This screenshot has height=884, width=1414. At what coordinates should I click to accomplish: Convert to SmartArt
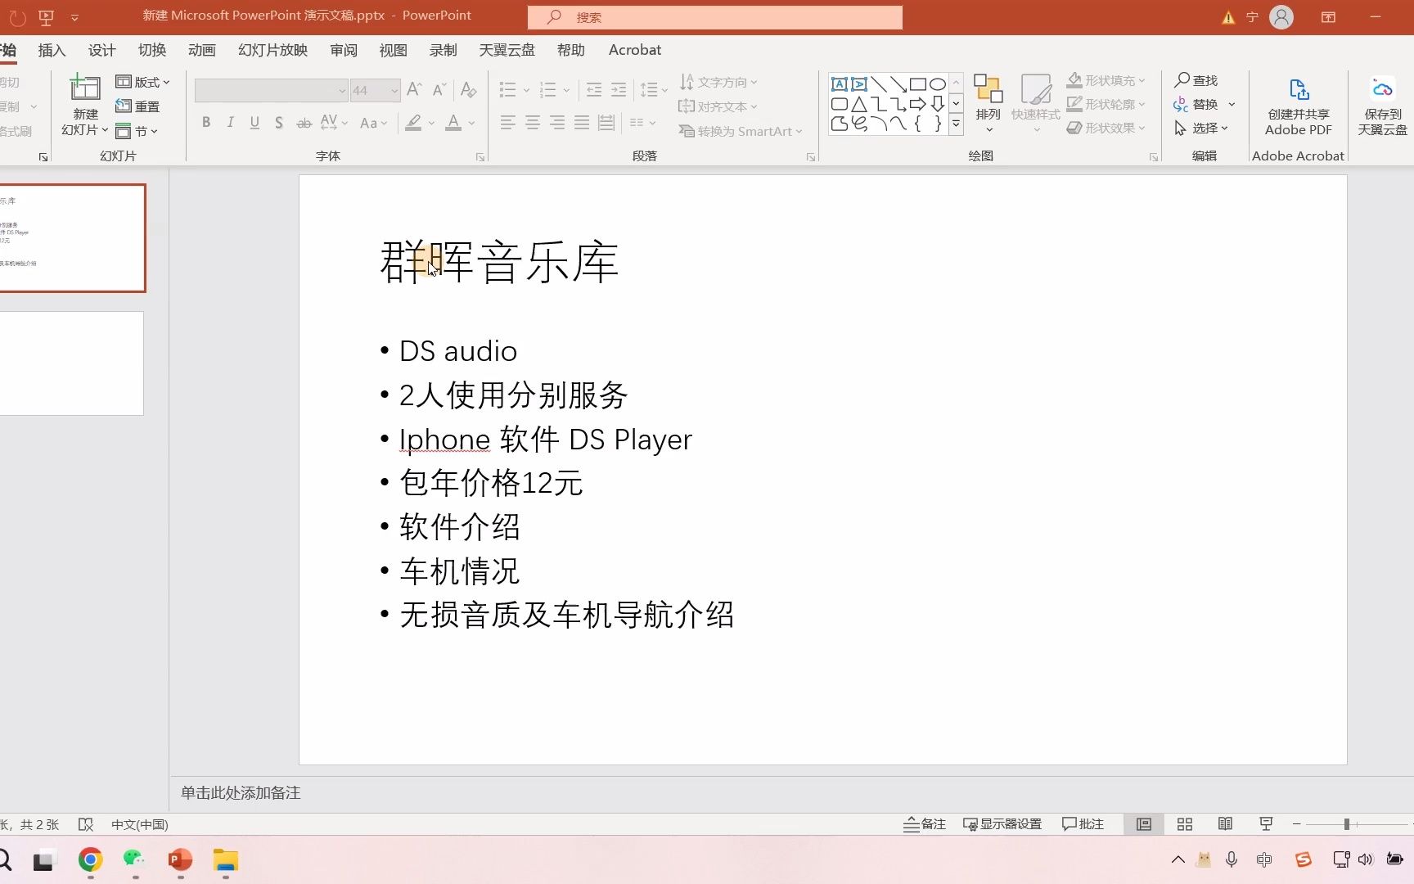(x=741, y=131)
